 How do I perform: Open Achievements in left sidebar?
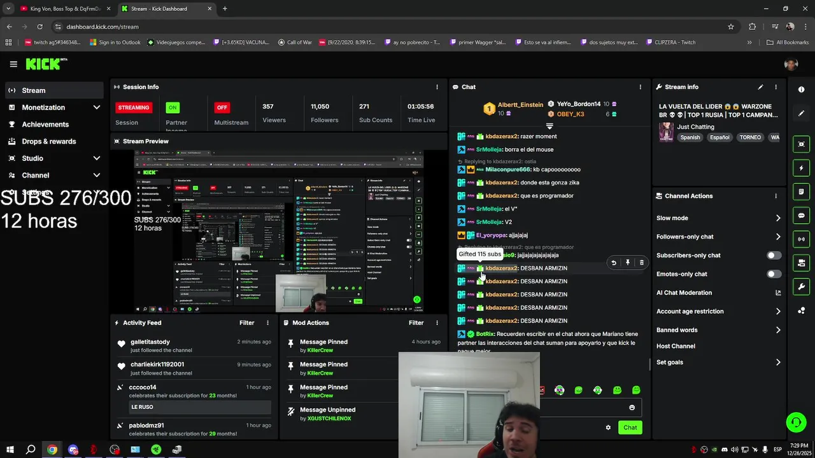(53, 125)
